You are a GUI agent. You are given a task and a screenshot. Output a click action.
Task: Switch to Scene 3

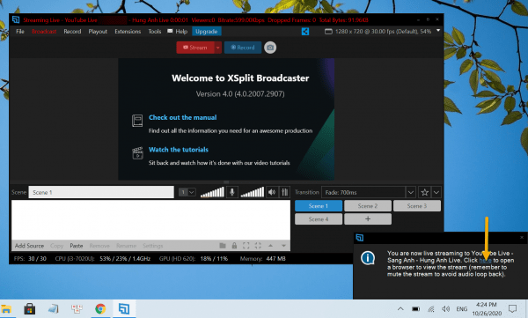pyautogui.click(x=417, y=206)
